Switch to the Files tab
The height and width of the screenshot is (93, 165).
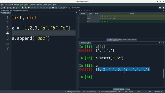pyautogui.click(x=129, y=40)
